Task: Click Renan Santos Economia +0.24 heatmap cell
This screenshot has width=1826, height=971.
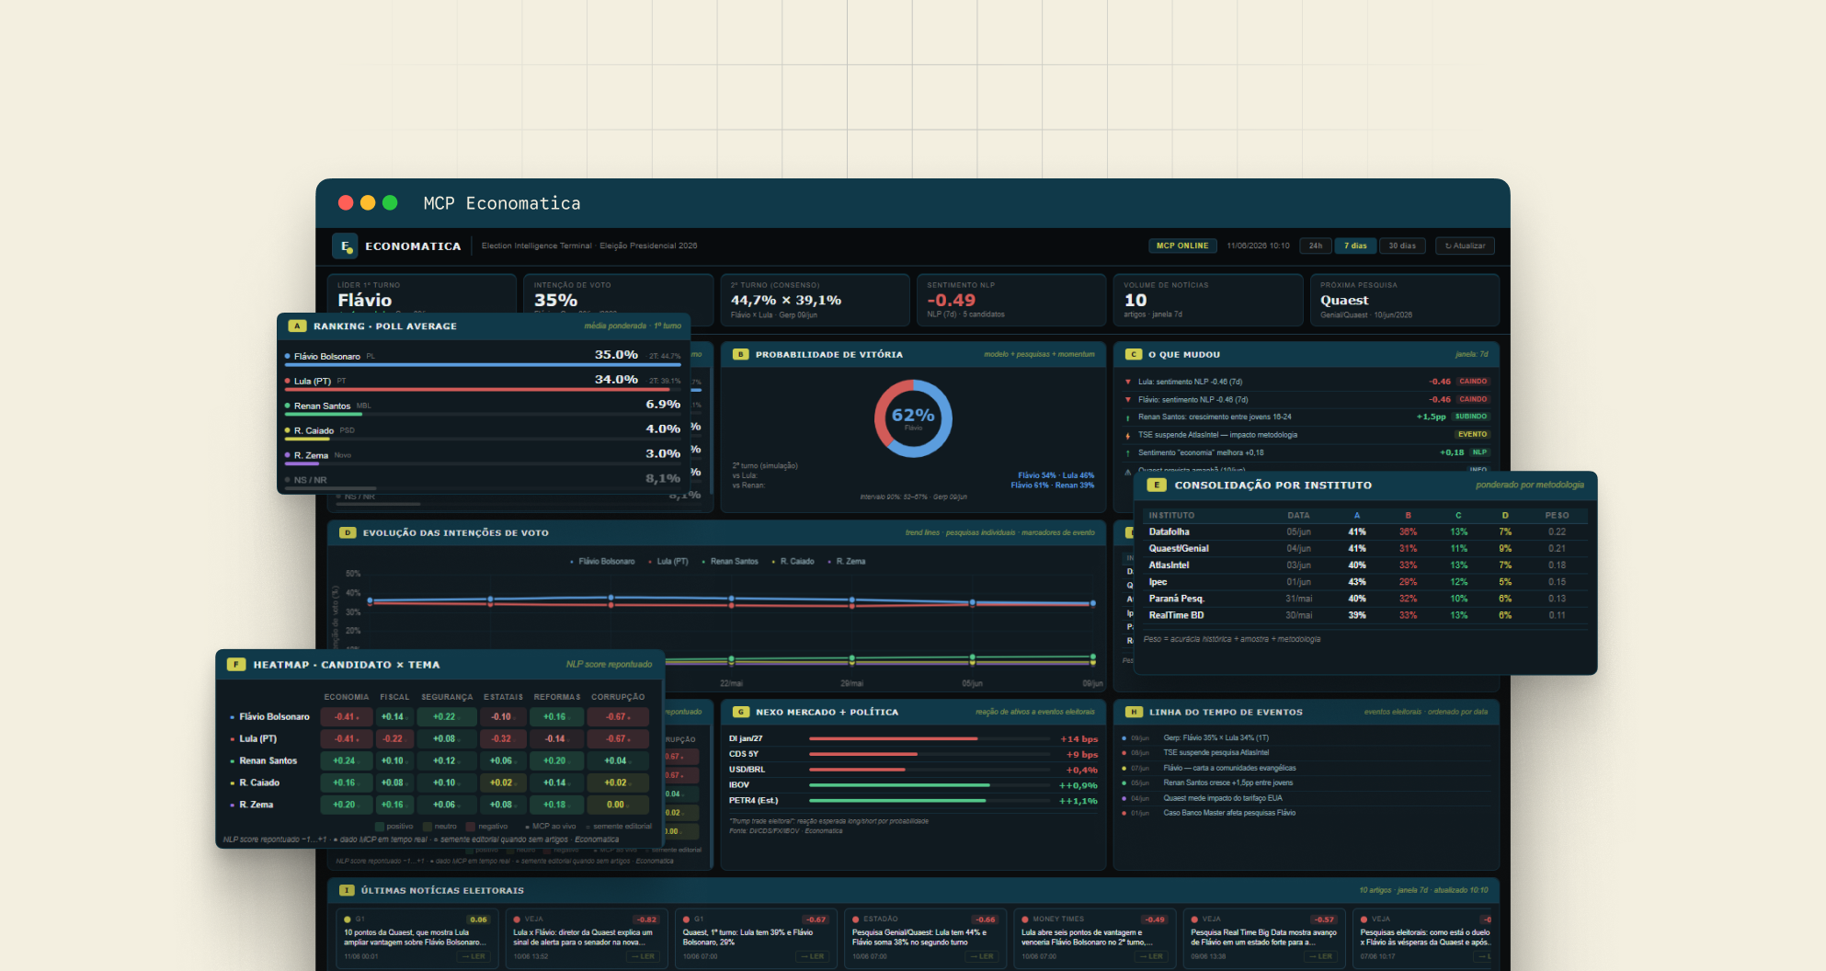Action: [x=346, y=761]
